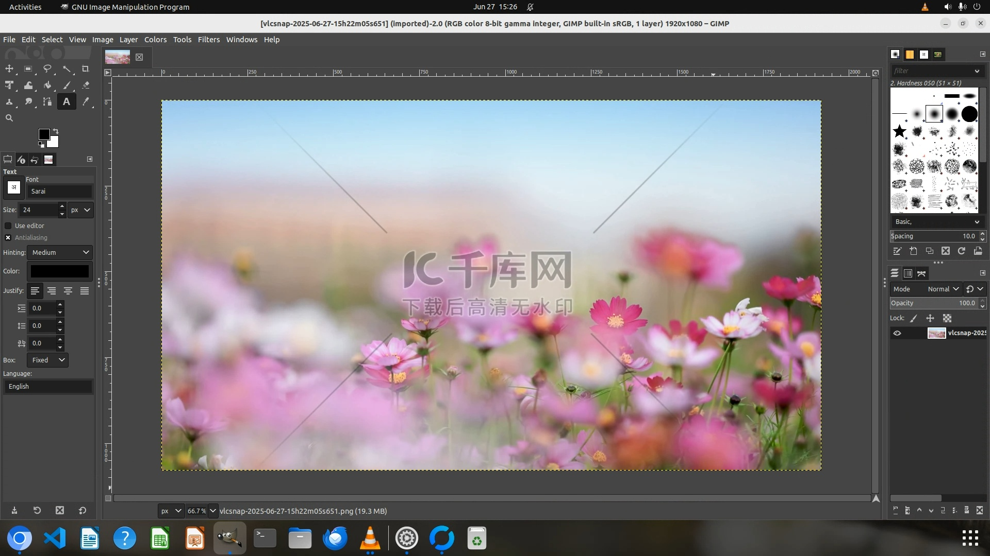Select the Fuzzy Select magic wand tool

(x=67, y=69)
